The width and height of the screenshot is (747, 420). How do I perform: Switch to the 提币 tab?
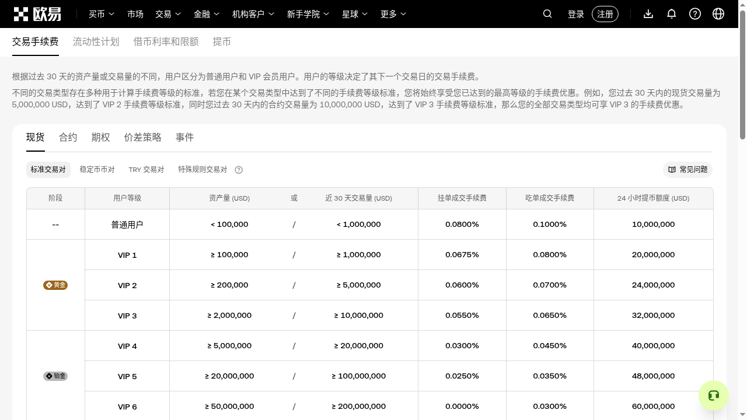pos(222,42)
